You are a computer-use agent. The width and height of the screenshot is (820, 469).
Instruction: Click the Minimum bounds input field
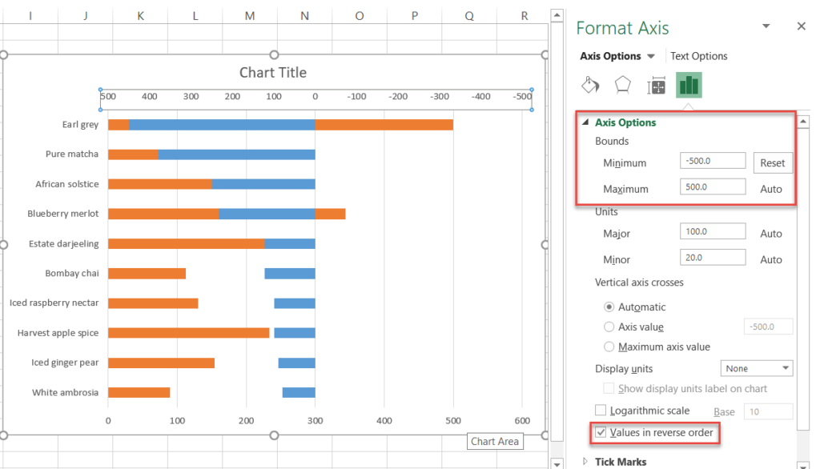click(712, 160)
